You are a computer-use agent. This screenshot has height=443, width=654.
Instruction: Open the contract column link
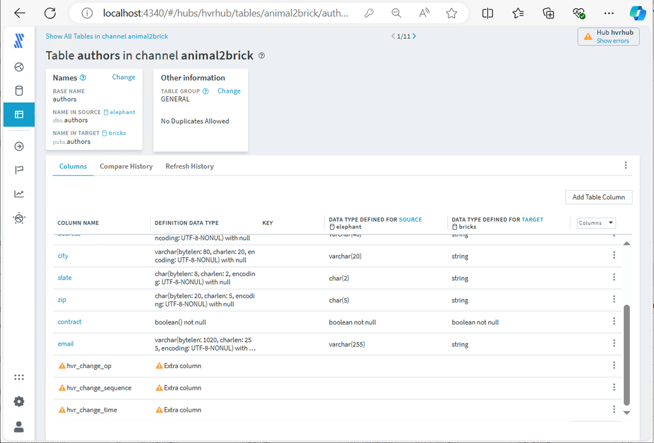pyautogui.click(x=69, y=322)
